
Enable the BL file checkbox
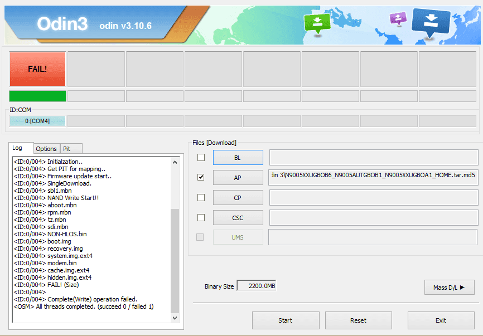click(201, 158)
